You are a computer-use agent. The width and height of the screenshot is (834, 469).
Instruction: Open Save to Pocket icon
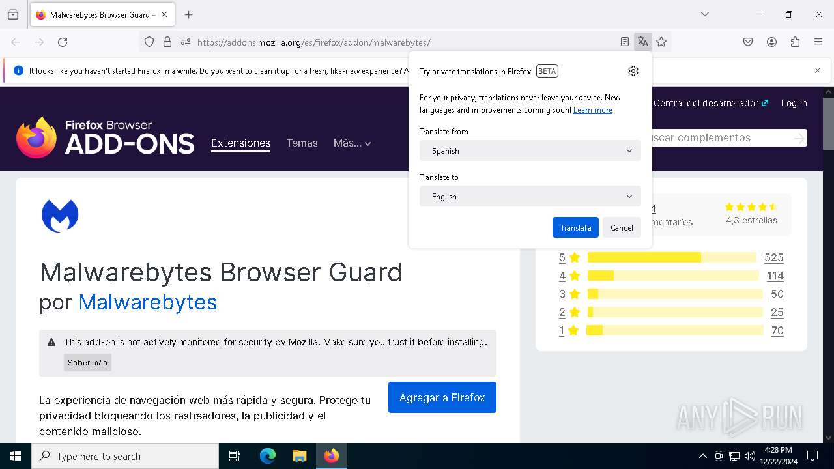[748, 42]
